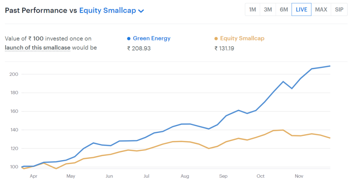Show MAX historical performance
This screenshot has height=190, width=352.
321,10
